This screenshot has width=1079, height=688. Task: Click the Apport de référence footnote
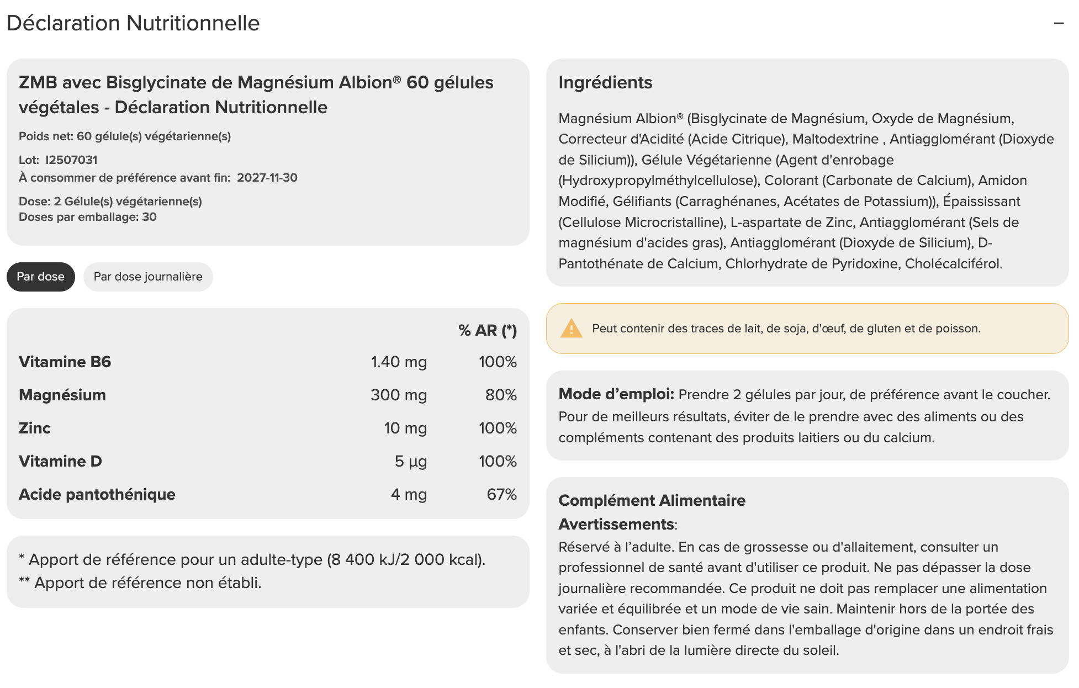[252, 559]
